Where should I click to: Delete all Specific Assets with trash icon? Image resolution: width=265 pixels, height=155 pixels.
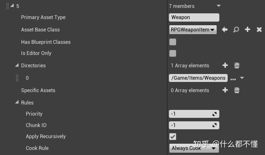[x=237, y=90]
